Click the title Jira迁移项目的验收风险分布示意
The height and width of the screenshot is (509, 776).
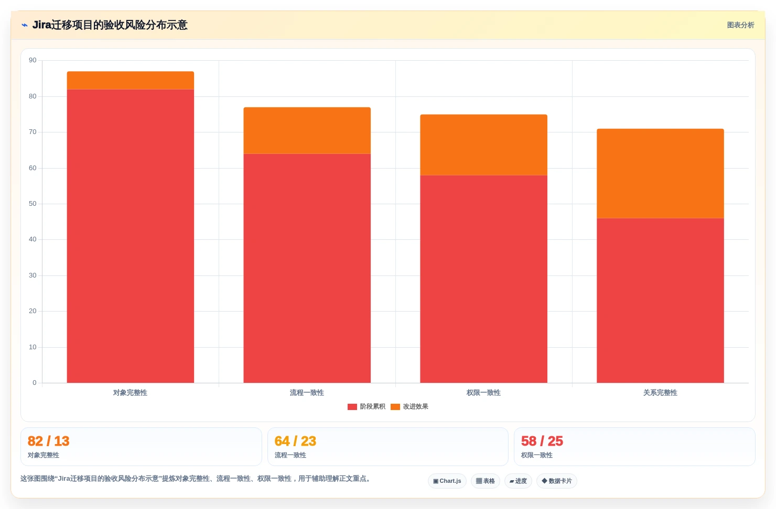point(110,25)
